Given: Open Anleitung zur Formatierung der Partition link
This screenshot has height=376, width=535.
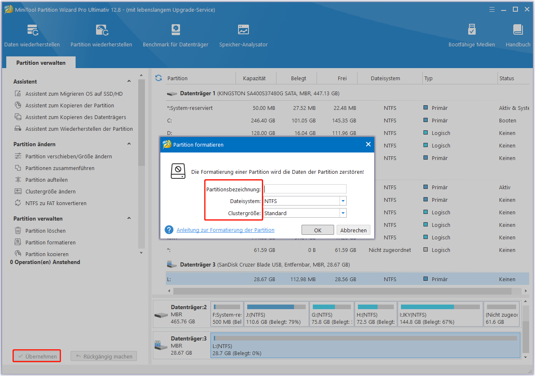Looking at the screenshot, I should pyautogui.click(x=226, y=230).
